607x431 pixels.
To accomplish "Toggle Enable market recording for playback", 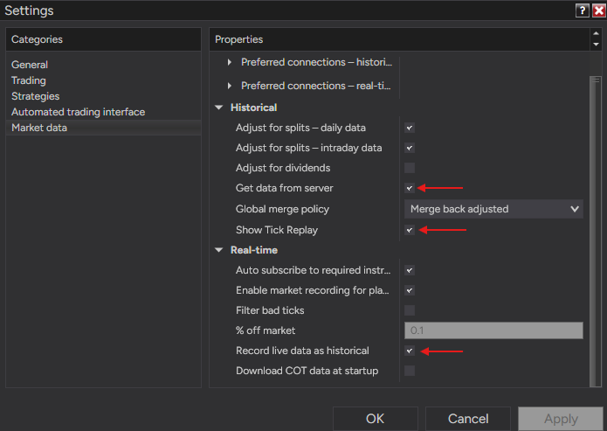I will [410, 290].
